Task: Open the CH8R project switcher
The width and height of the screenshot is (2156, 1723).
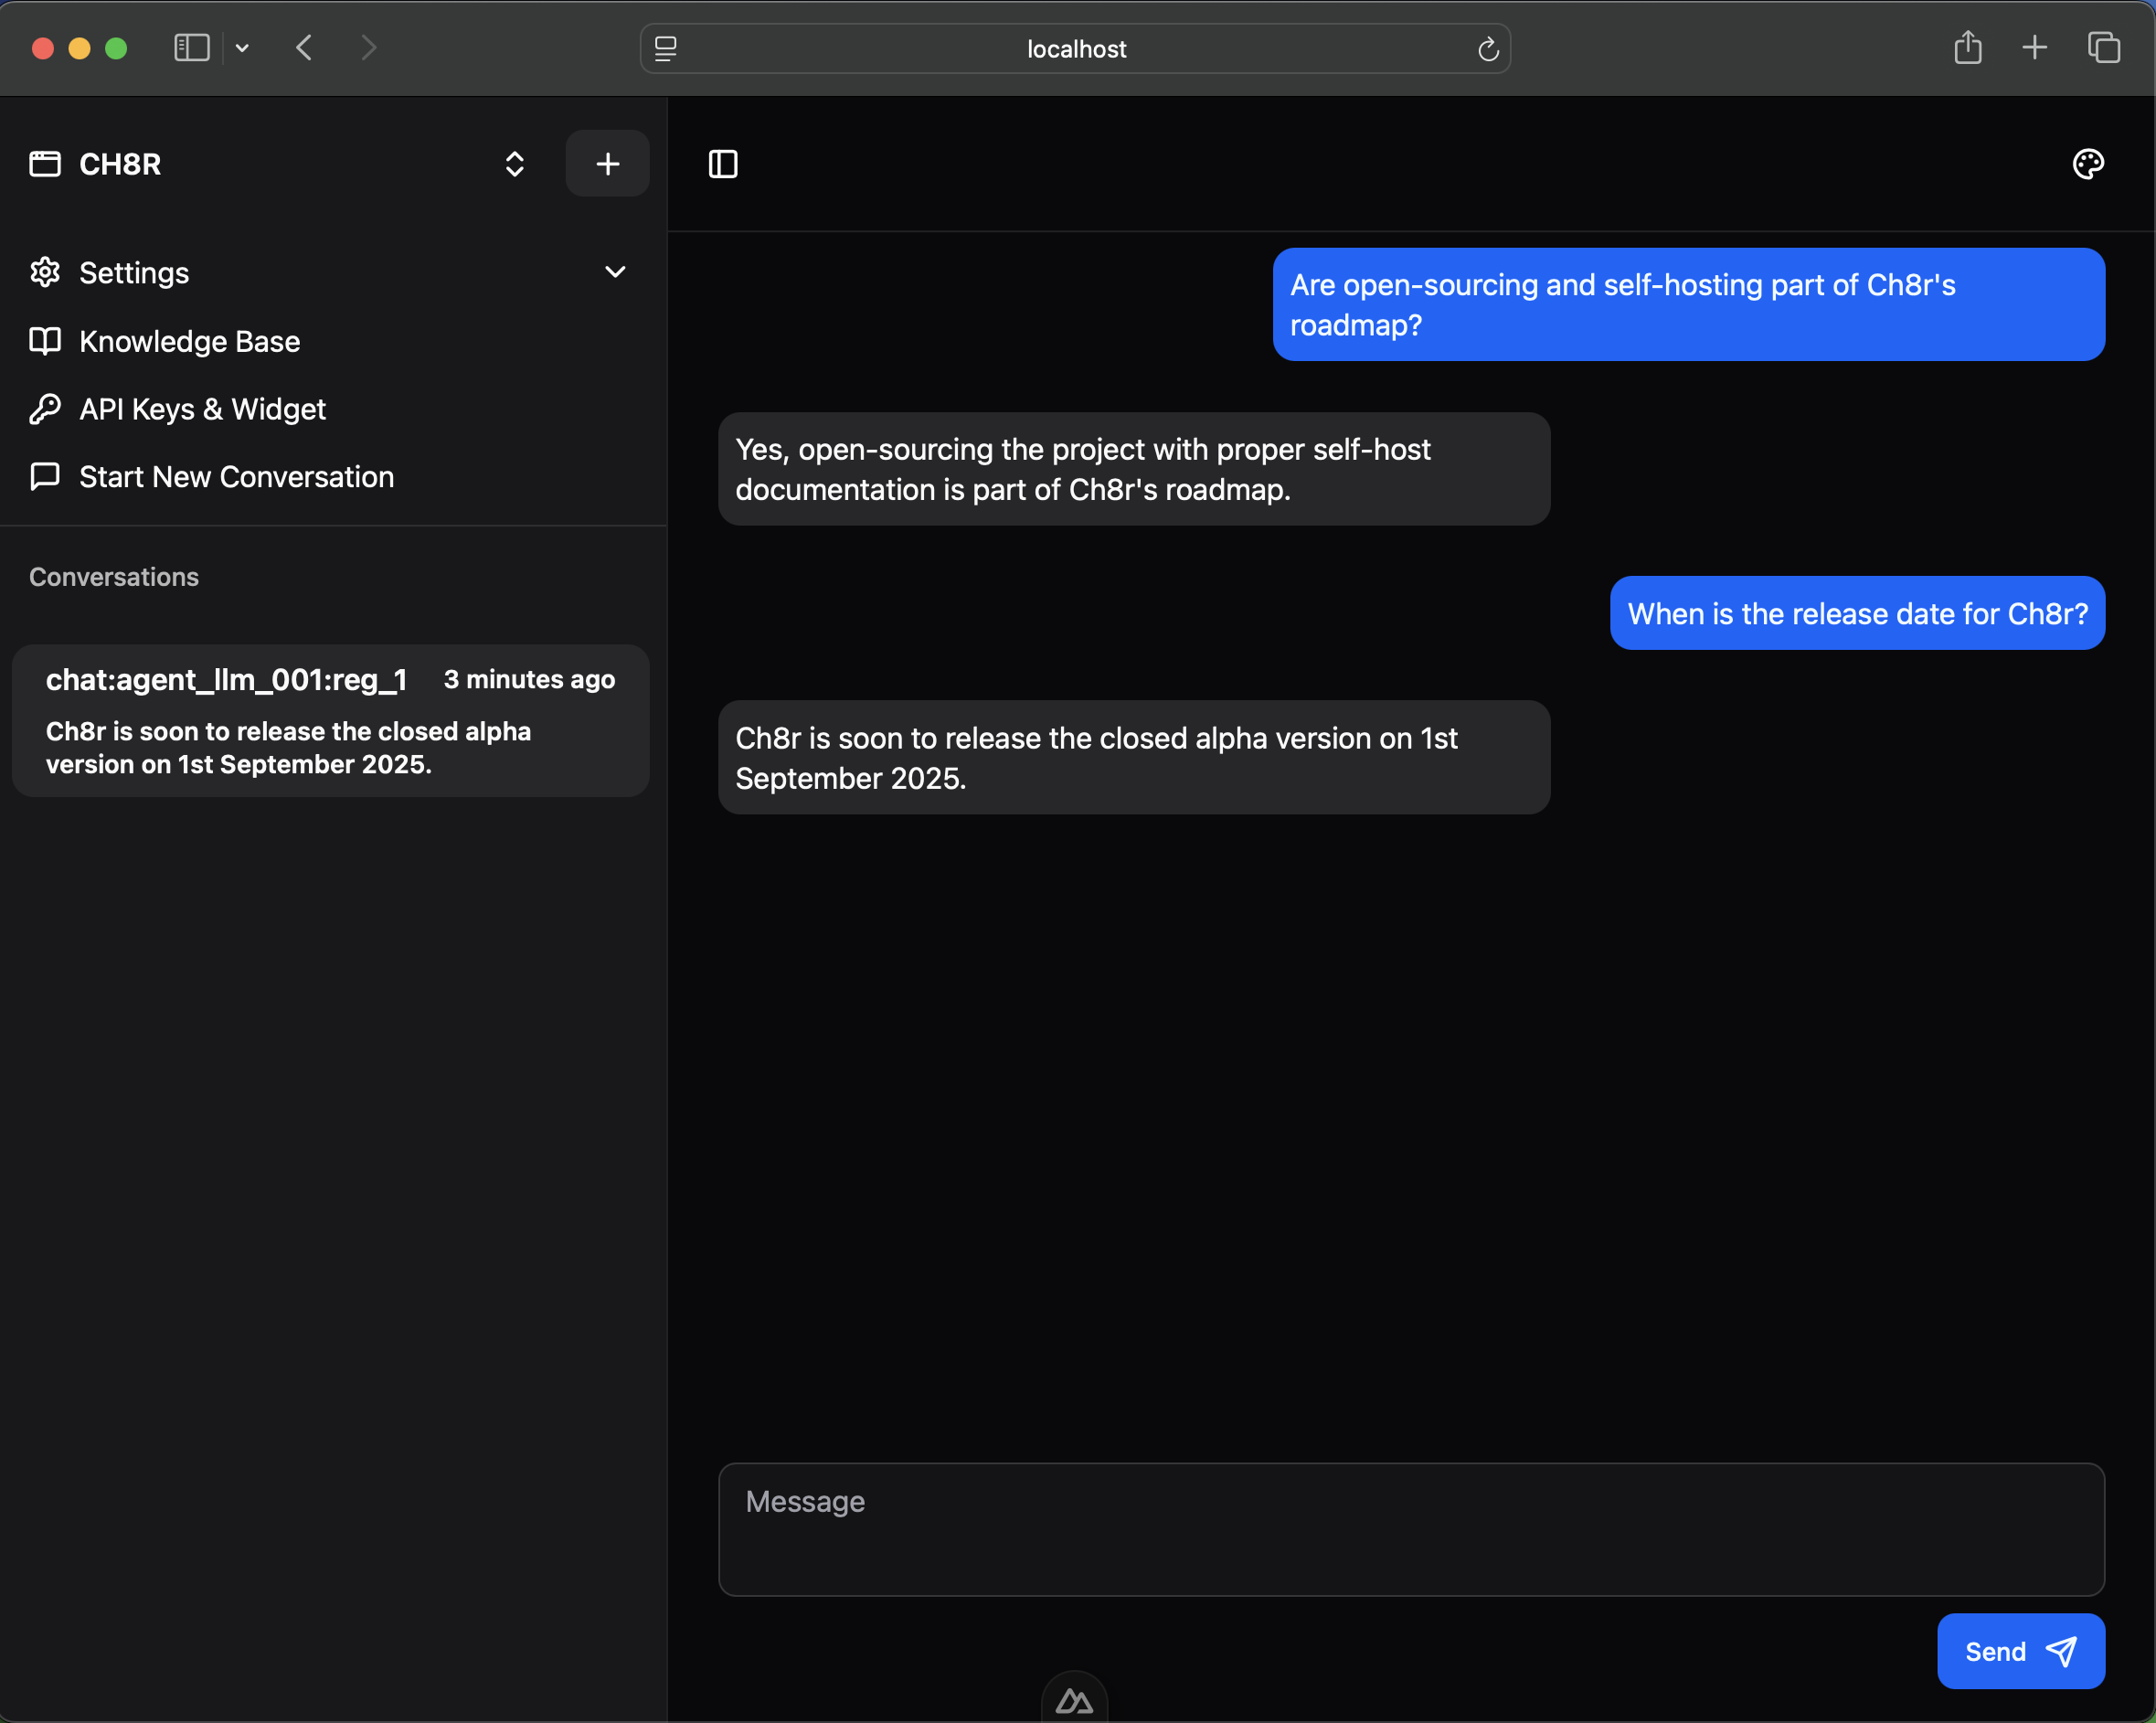Action: 514,164
